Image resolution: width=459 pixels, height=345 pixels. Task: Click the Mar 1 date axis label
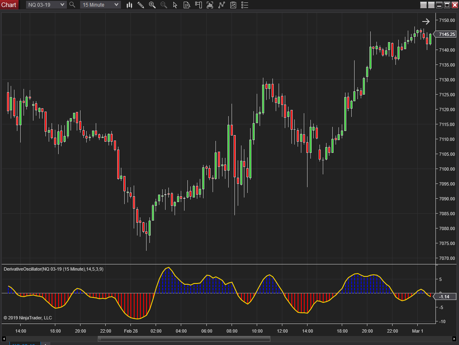(x=417, y=331)
